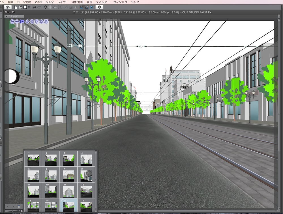The image size is (283, 214).
Task: Click the next preset arrow button
Action: [13, 207]
